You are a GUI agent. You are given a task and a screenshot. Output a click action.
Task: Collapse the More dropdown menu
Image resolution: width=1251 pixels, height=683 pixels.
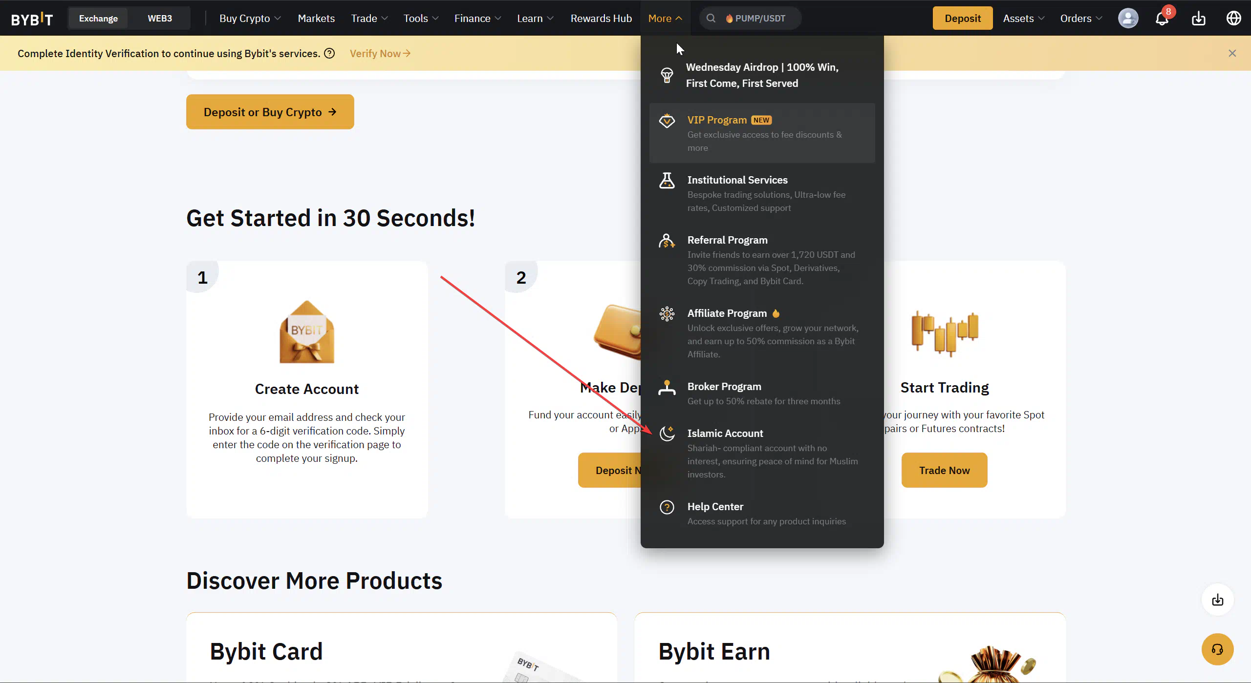[665, 19]
